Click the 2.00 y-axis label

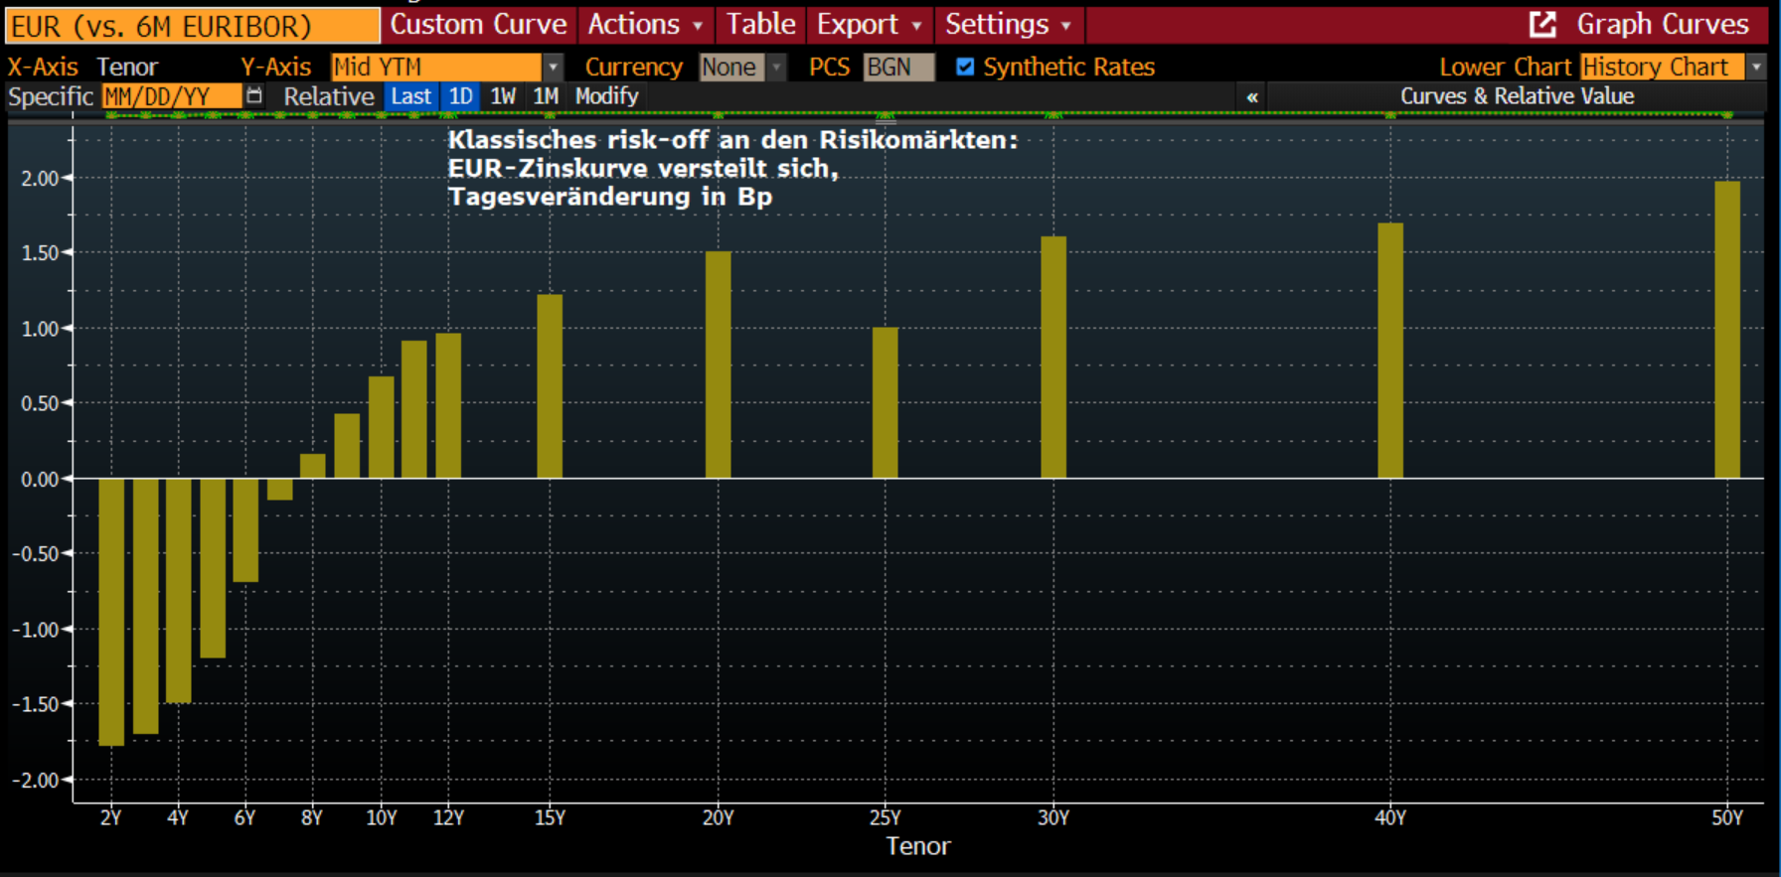[40, 179]
